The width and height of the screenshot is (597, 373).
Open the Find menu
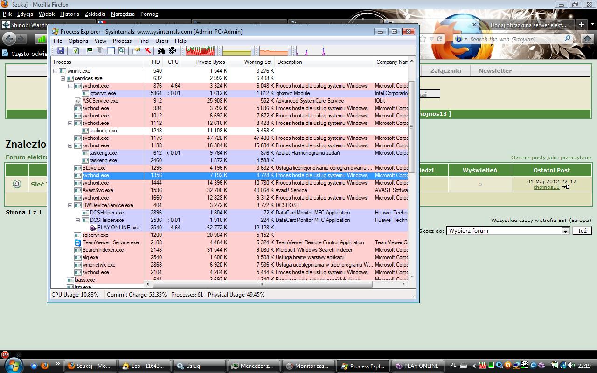143,41
